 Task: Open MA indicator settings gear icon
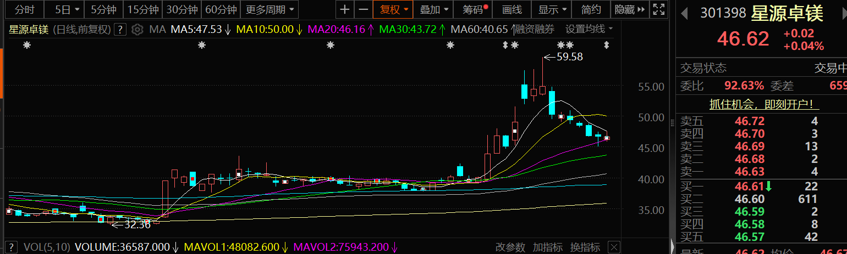click(x=137, y=29)
